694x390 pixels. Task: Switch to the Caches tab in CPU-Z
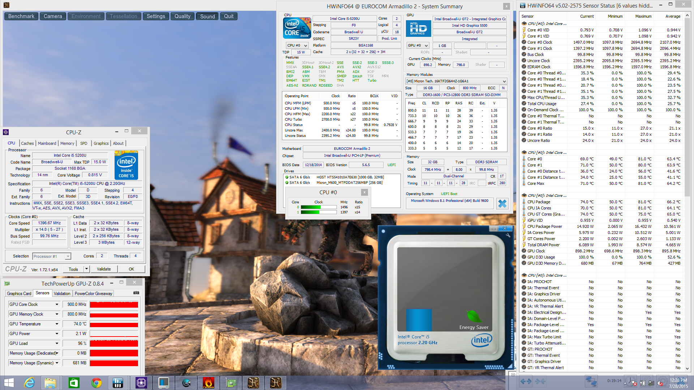[x=27, y=143]
